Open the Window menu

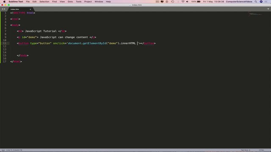click(x=99, y=2)
